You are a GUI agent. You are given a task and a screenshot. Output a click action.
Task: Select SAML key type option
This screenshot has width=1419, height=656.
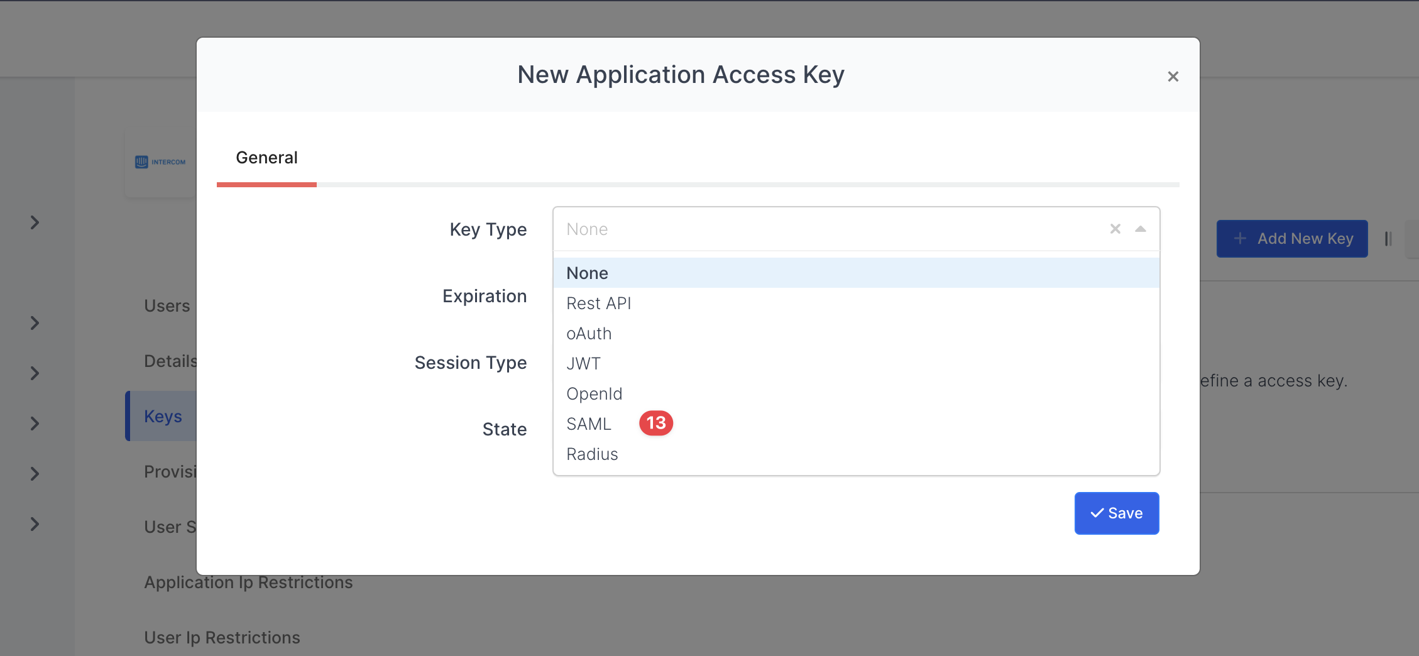pyautogui.click(x=589, y=424)
